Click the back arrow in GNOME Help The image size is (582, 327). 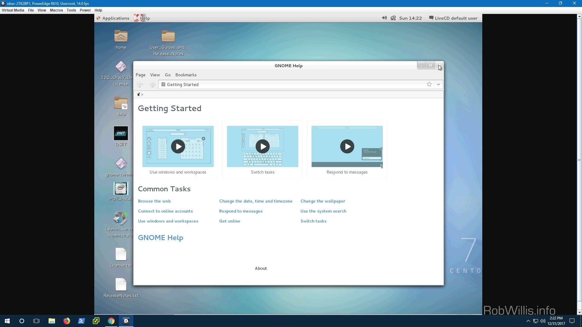[x=140, y=84]
